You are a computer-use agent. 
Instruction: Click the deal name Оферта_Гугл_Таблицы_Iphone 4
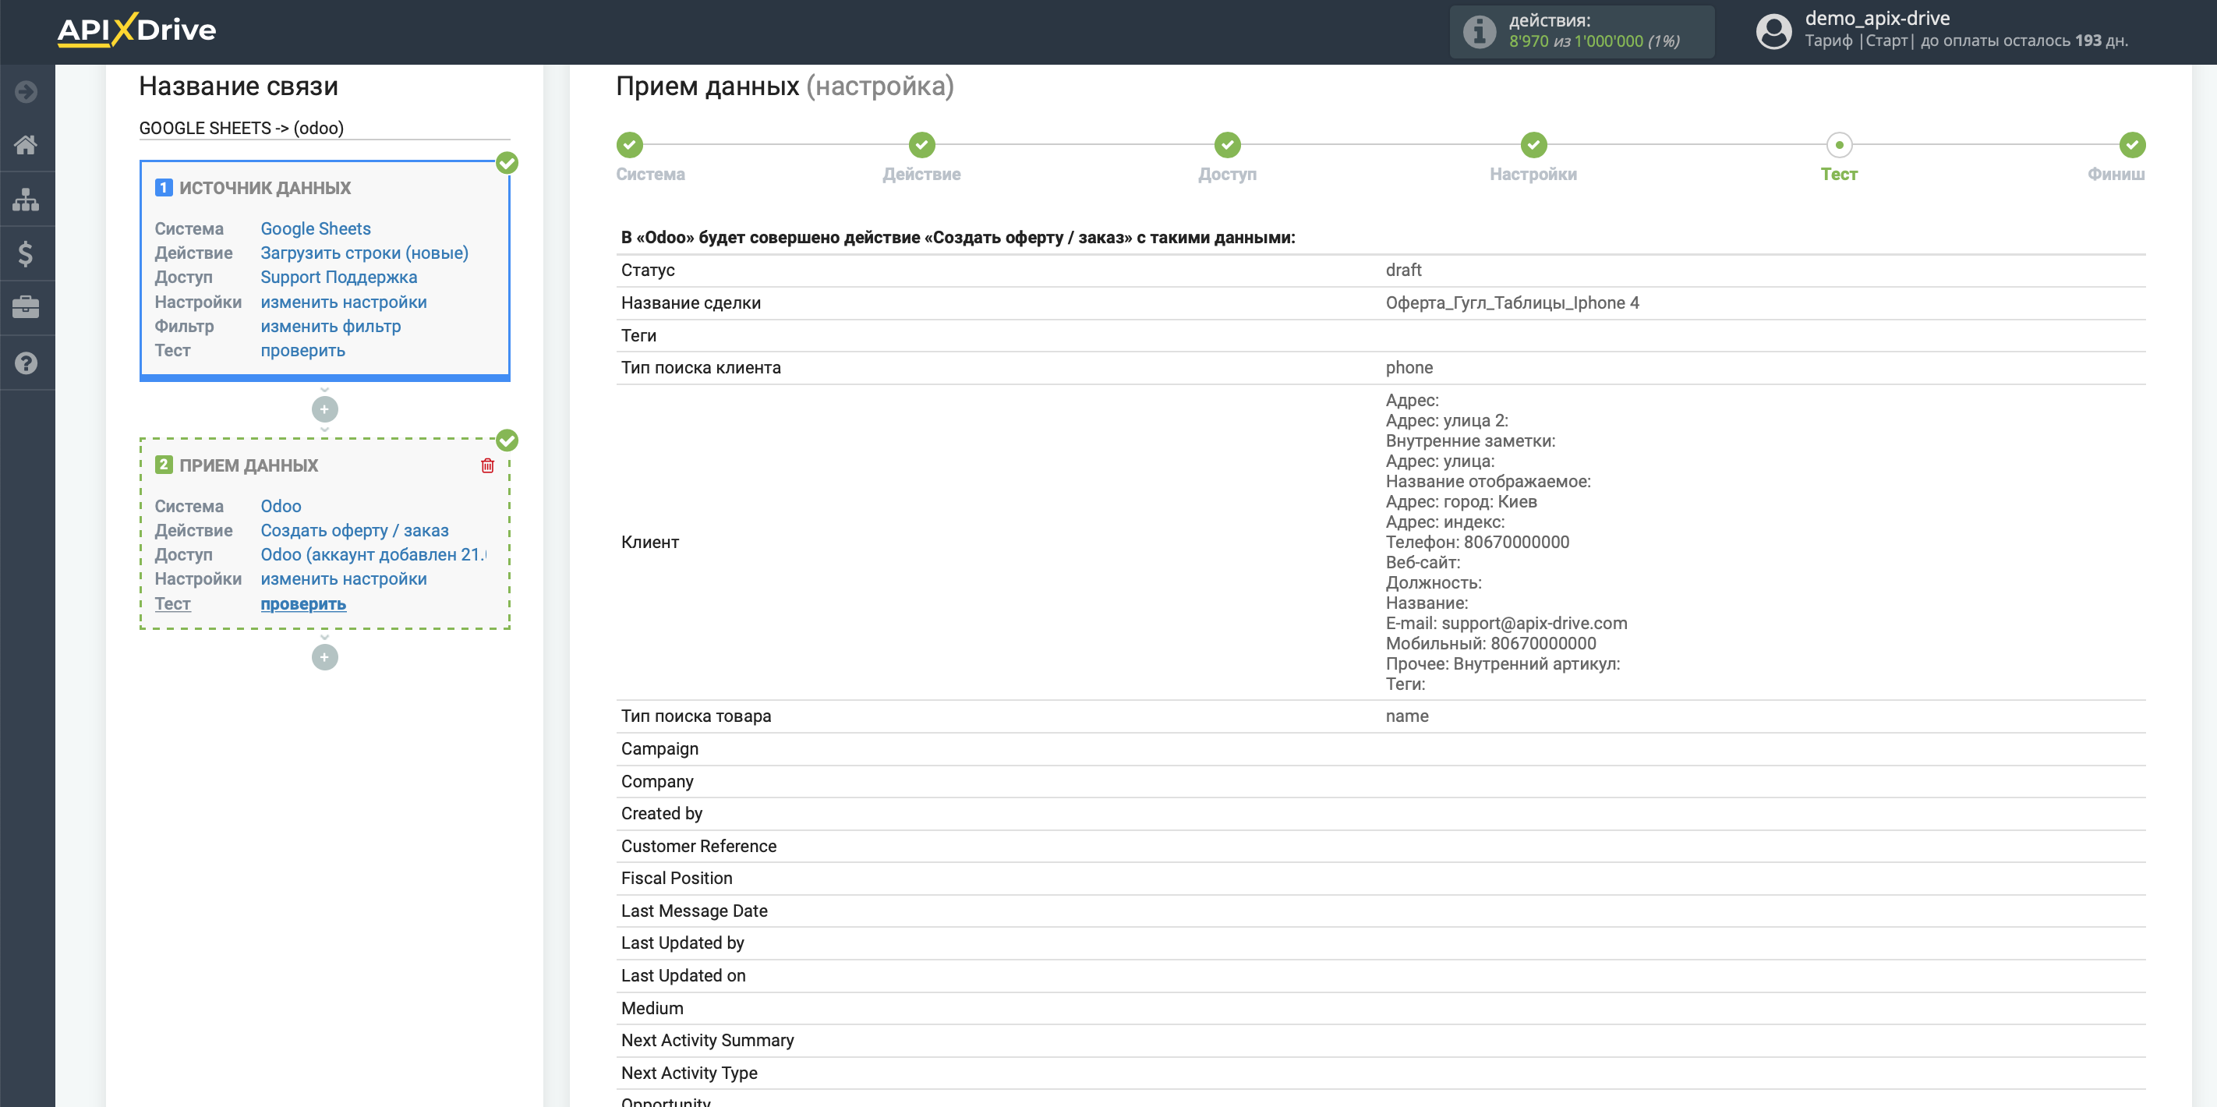(1512, 303)
